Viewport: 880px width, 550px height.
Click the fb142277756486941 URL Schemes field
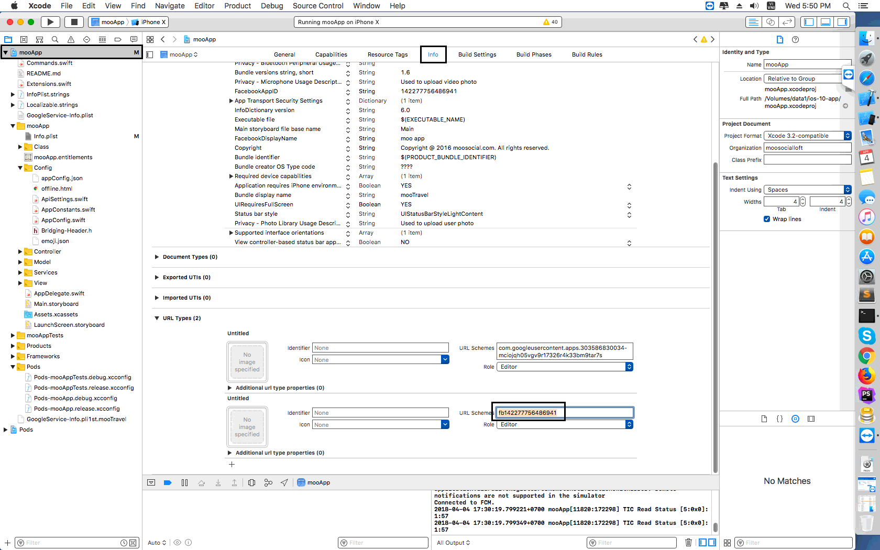(x=565, y=413)
